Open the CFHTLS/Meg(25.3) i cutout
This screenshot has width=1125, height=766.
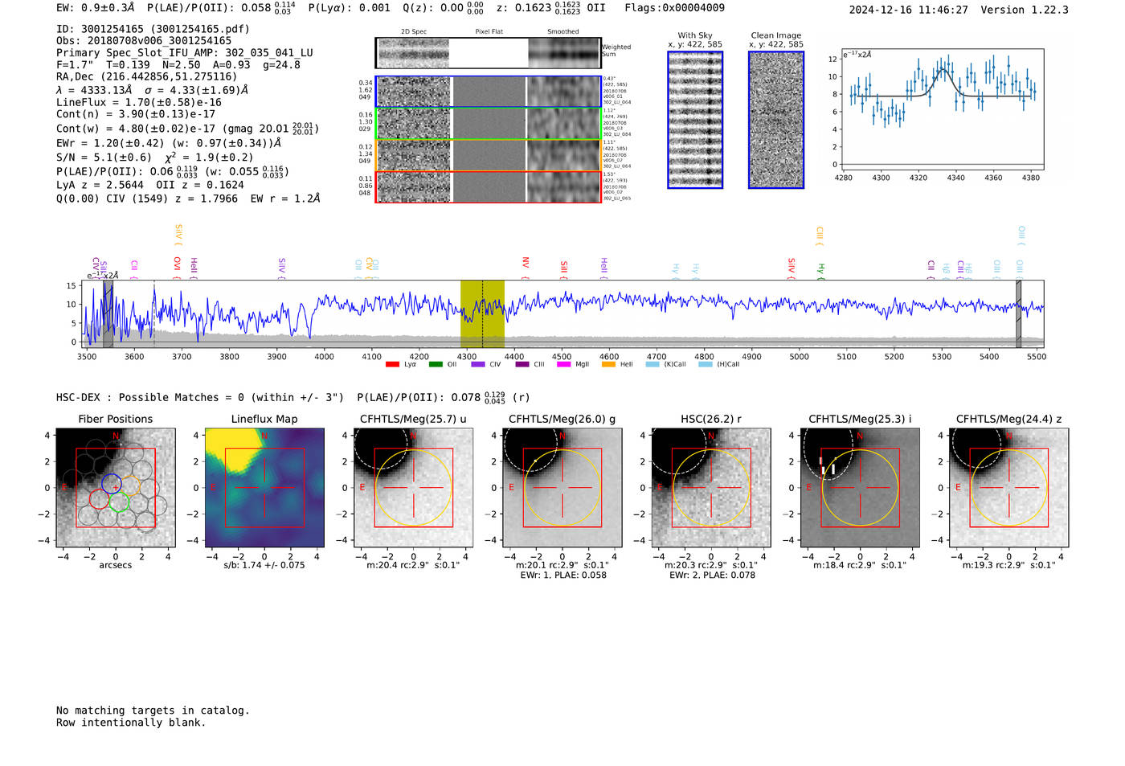click(860, 488)
